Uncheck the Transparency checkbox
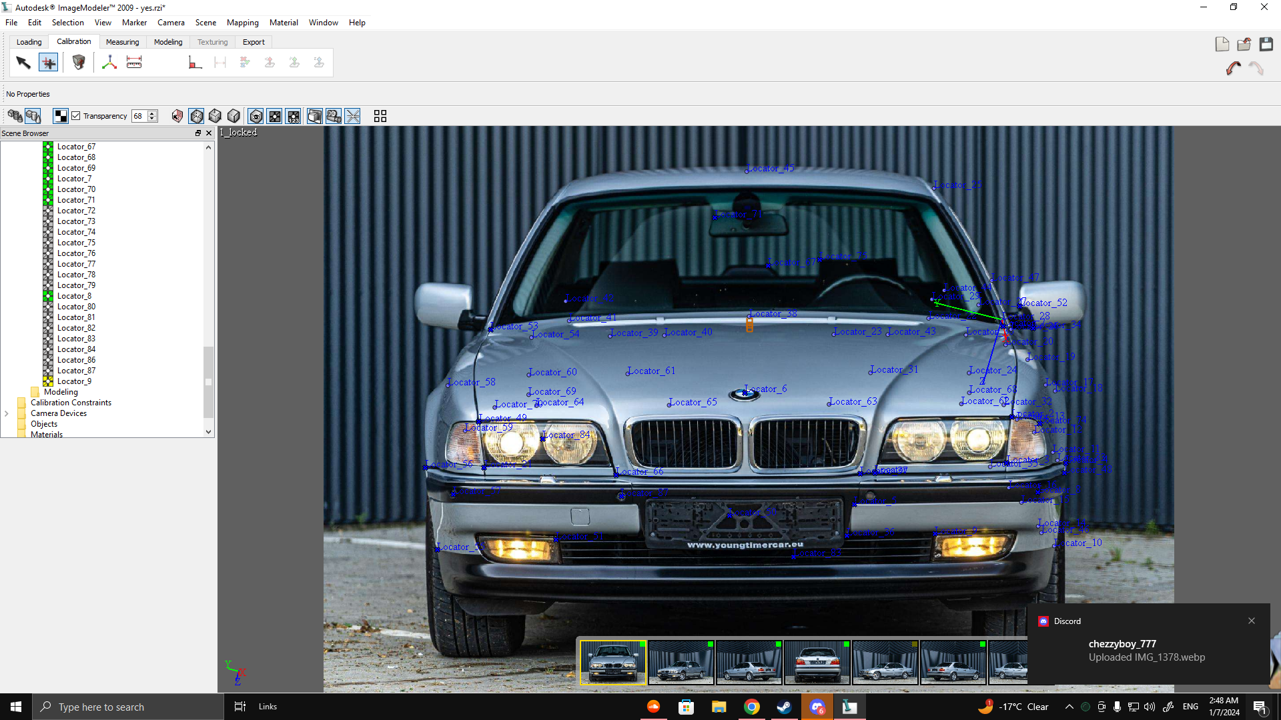 tap(76, 116)
